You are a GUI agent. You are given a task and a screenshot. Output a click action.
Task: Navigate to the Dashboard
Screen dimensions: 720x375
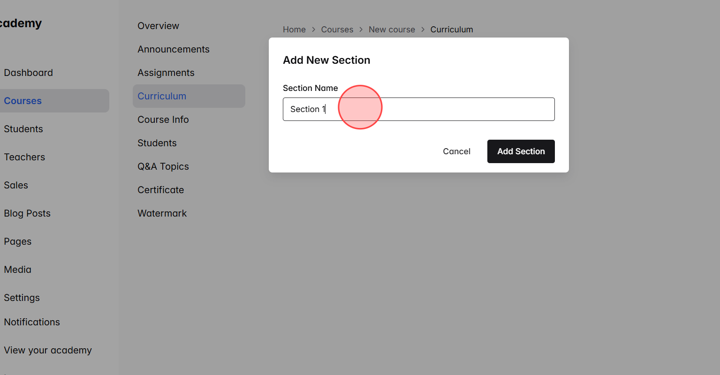(x=28, y=72)
